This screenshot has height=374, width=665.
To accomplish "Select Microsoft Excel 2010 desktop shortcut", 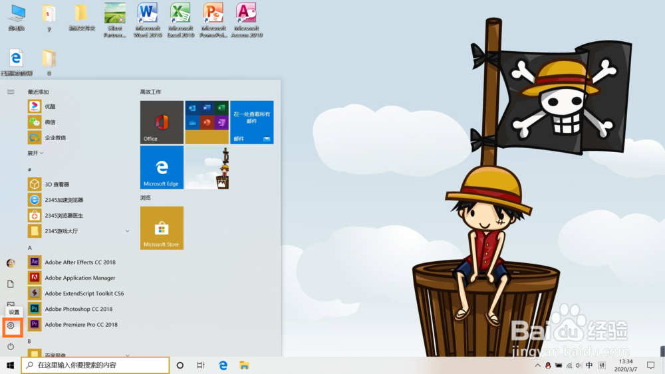I will point(181,20).
